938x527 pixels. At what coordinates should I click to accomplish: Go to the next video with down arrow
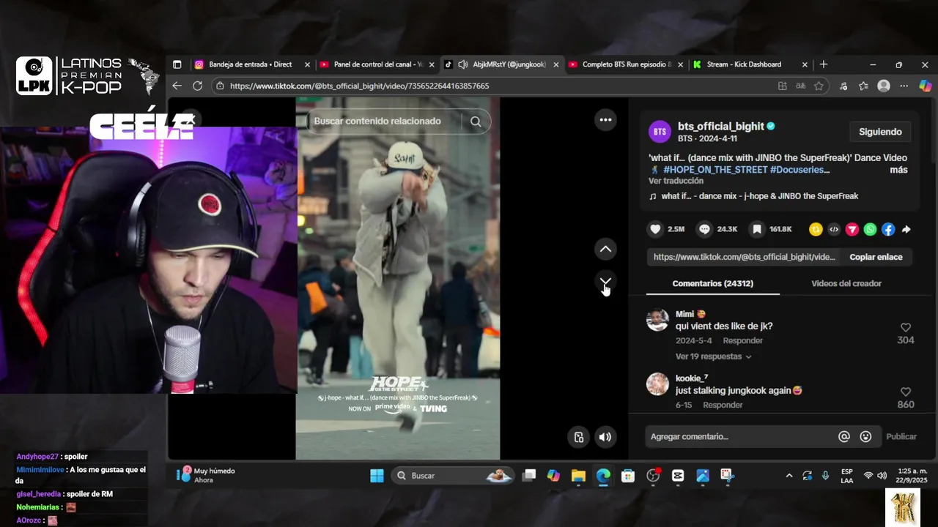[x=605, y=281]
